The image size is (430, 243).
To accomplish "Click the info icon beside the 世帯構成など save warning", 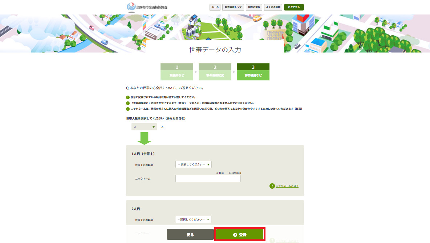I will pos(128,103).
